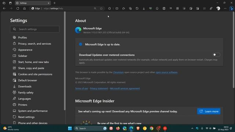Open the Microsoft services agreement link
Viewport: 235px width, 132px height.
(125, 89)
